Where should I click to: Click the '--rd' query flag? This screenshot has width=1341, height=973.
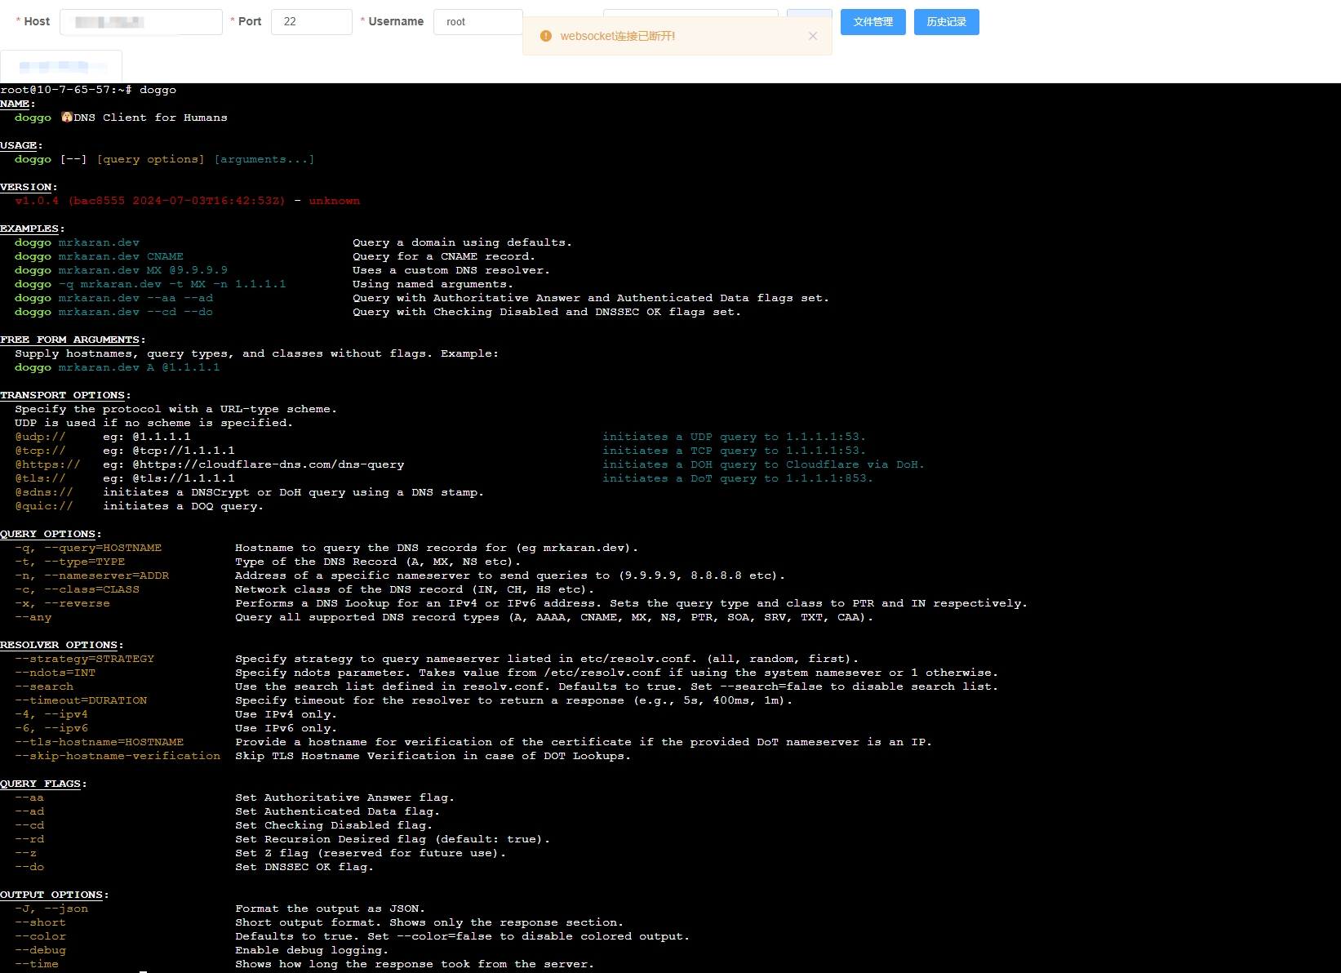point(29,839)
